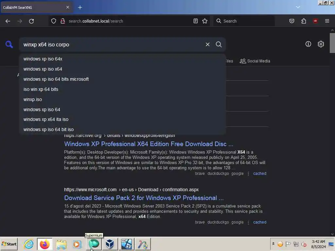This screenshot has width=335, height=251.
Task: Launch Internet Explorer from taskbar
Action: pyautogui.click(x=29, y=244)
